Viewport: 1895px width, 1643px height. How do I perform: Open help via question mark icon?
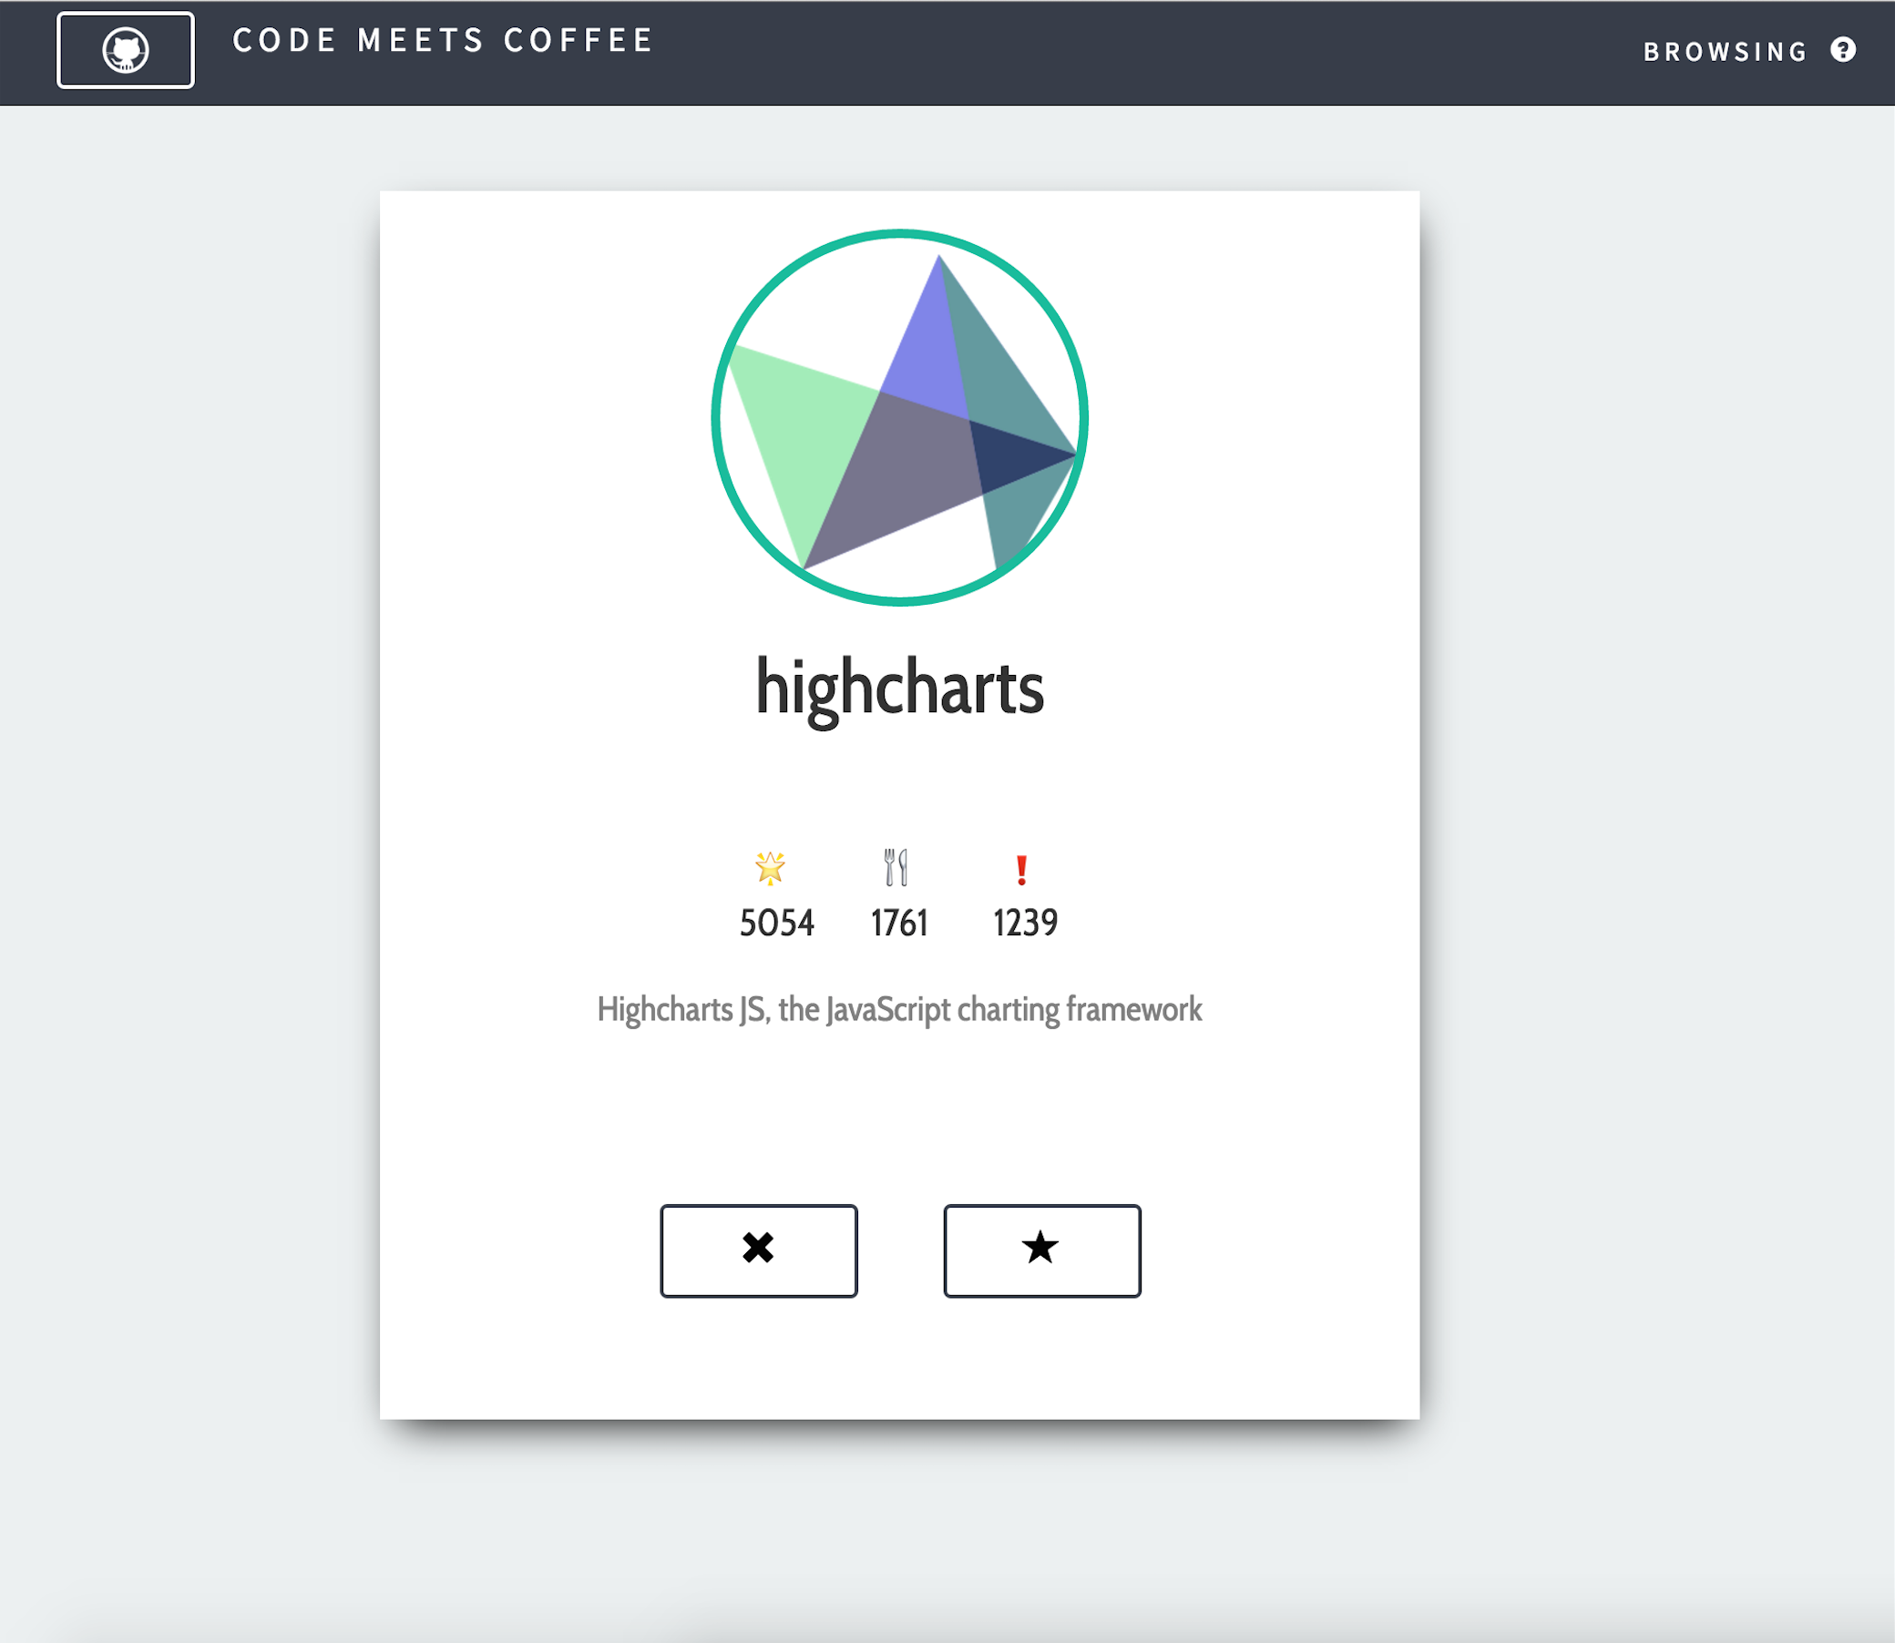(1843, 49)
